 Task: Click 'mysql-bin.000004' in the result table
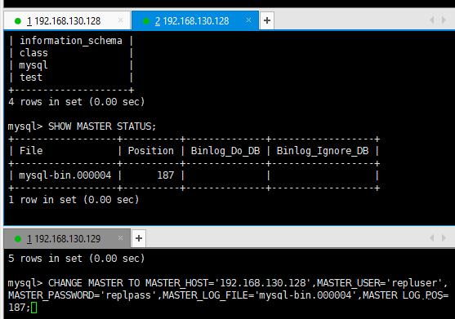coord(65,175)
